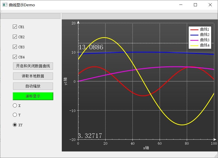Choose the Y radio option
The image size is (218, 158).
(x=15, y=115)
